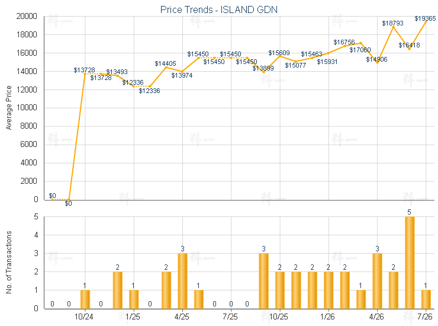This screenshot has width=438, height=326.
Task: Click the bar showing 5 transactions
Action: pyautogui.click(x=410, y=263)
